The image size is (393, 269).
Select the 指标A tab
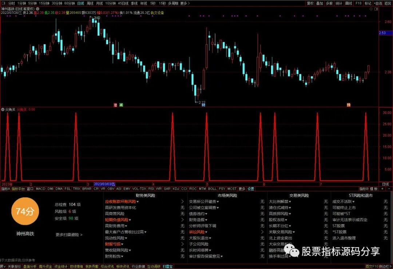pos(5,189)
